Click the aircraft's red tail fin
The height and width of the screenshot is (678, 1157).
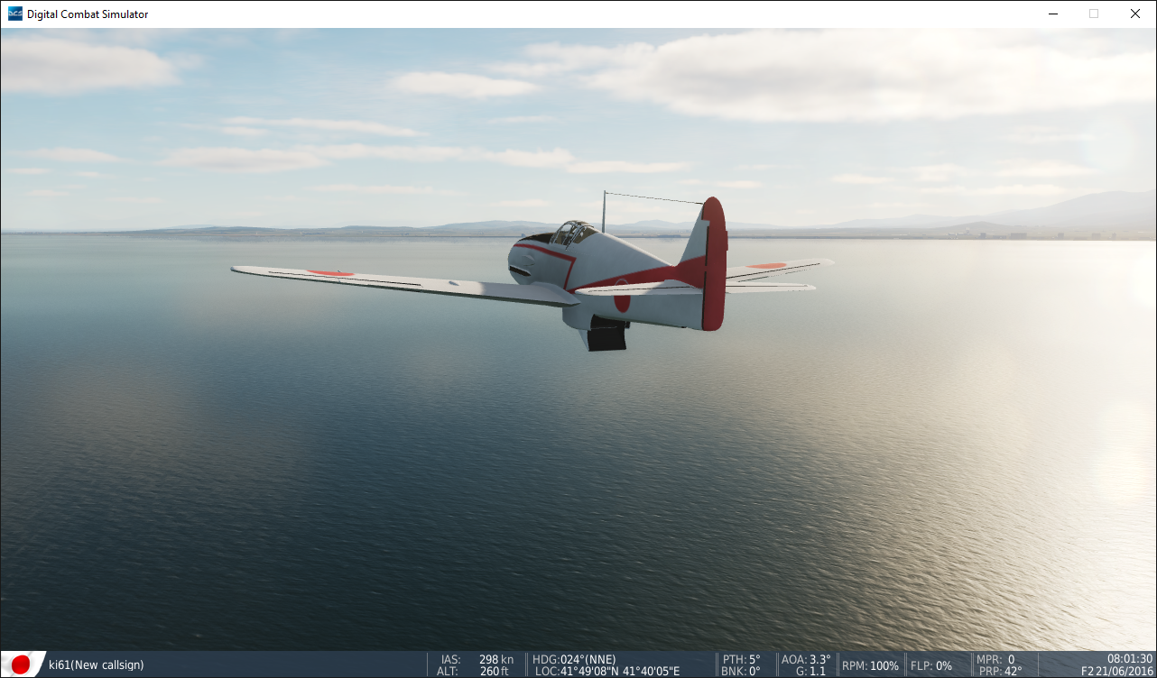click(713, 261)
